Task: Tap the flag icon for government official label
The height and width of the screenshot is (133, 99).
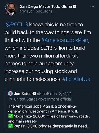Action: click(x=11, y=99)
